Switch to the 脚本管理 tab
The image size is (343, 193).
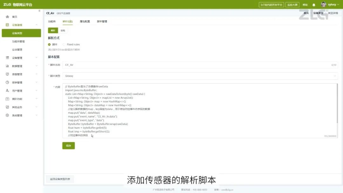[102, 21]
